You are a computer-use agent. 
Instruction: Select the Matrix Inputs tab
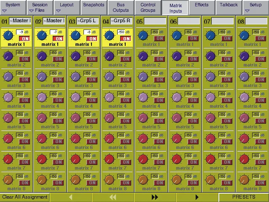[x=175, y=8]
